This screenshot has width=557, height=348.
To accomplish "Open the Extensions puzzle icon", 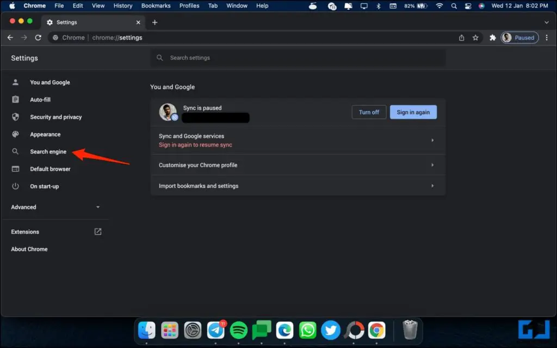I will 493,37.
